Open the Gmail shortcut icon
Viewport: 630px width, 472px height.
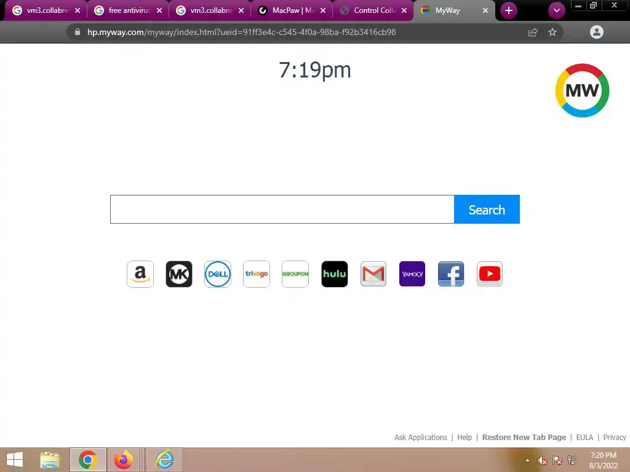tap(373, 274)
